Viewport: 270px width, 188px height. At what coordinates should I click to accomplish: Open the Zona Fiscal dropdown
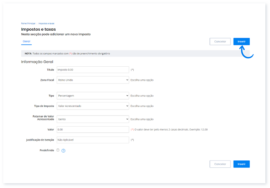pos(93,80)
